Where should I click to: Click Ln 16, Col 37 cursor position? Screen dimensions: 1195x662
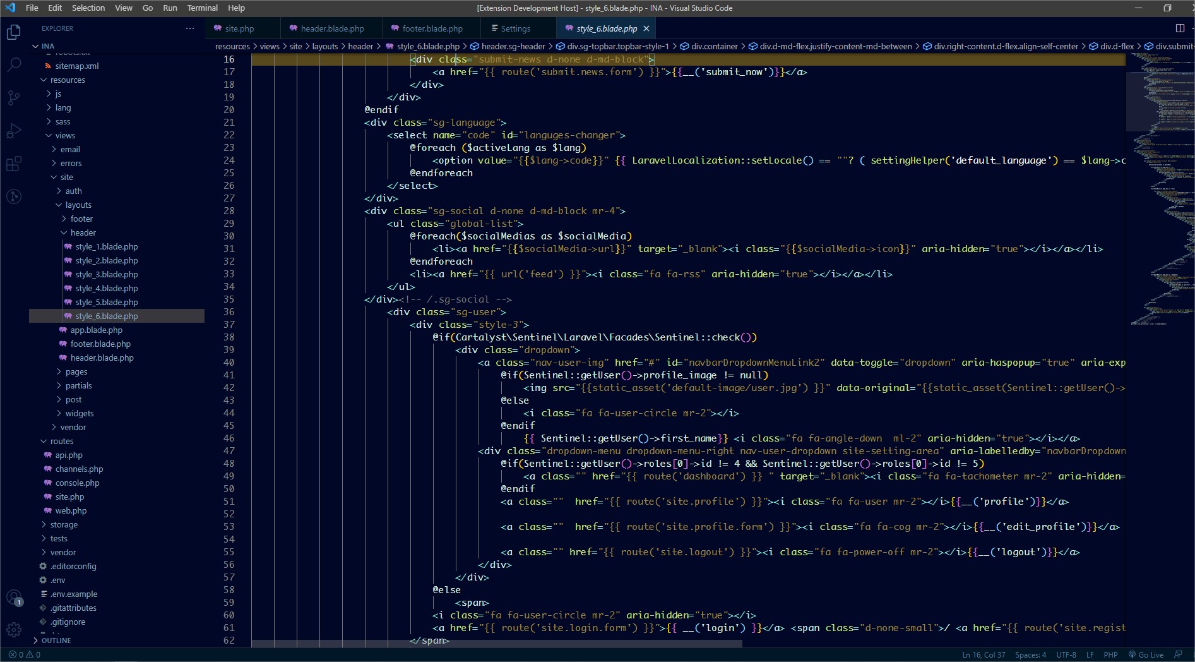pos(984,654)
